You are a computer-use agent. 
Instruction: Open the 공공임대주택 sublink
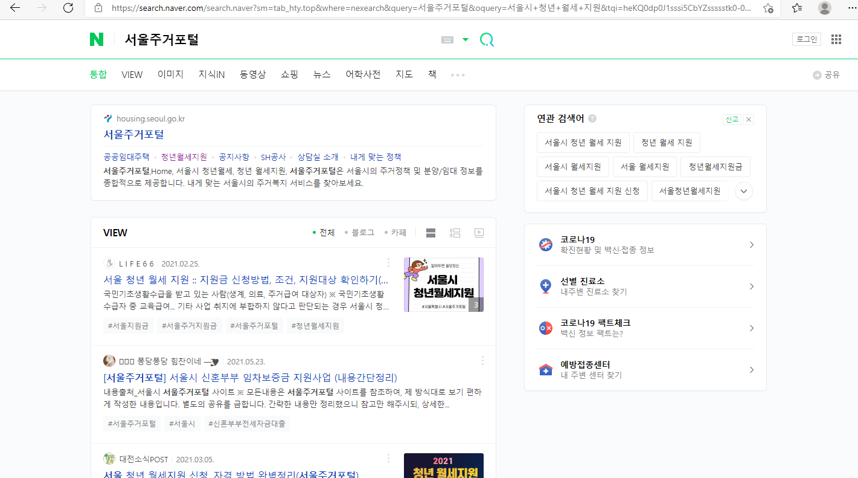click(x=126, y=157)
